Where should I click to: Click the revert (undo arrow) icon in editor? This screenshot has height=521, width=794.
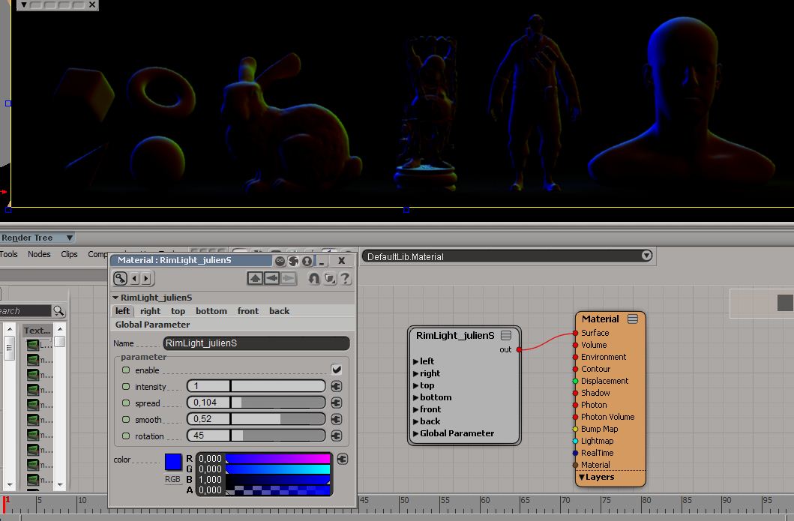pyautogui.click(x=313, y=278)
